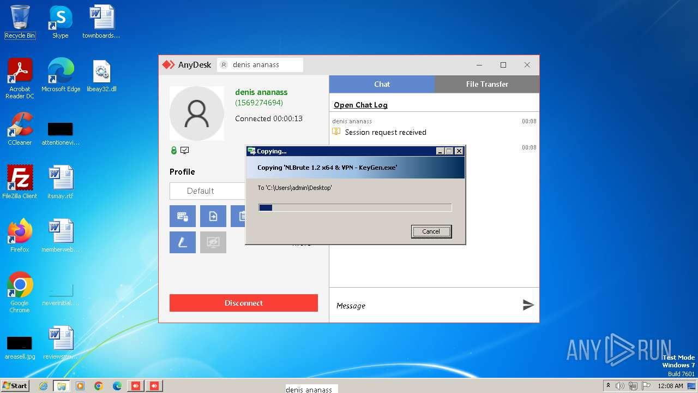Click the user avatar placeholder image
Screen dimensions: 698x393
(x=197, y=114)
